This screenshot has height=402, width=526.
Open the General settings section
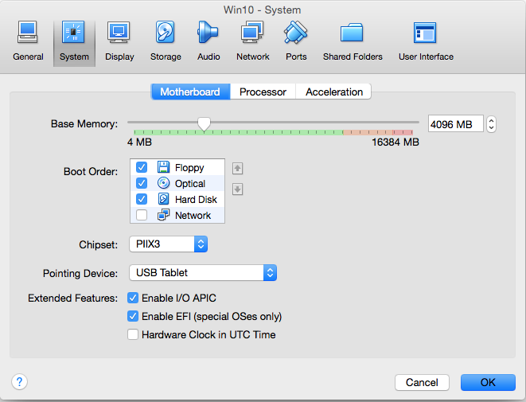[x=28, y=41]
